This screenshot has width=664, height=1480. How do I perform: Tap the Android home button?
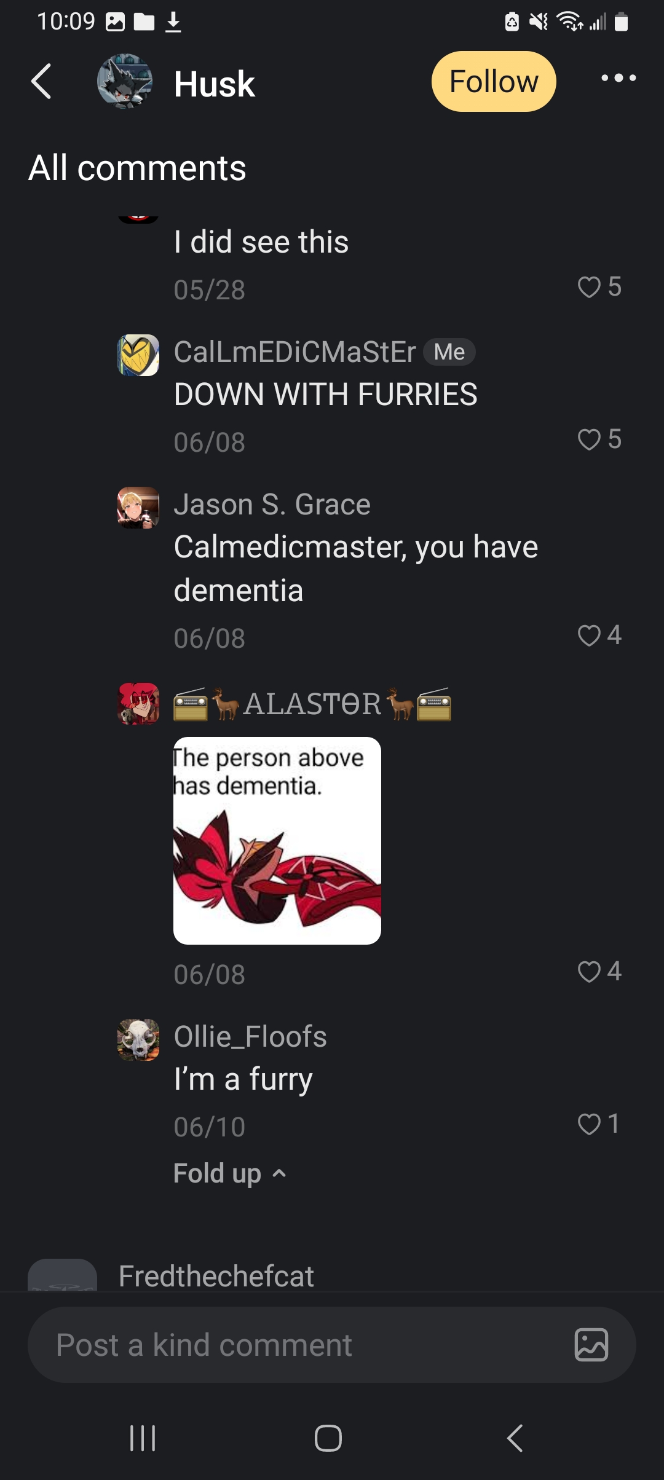point(328,1438)
